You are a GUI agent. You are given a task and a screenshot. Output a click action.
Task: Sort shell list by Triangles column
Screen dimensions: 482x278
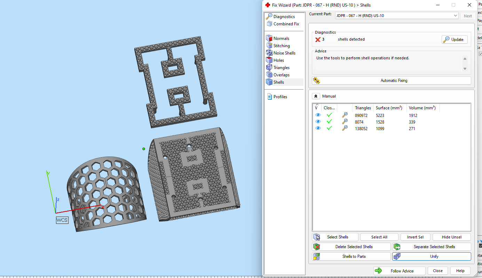click(363, 108)
